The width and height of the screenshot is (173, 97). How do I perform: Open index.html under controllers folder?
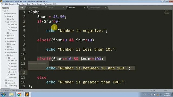click(x=14, y=25)
